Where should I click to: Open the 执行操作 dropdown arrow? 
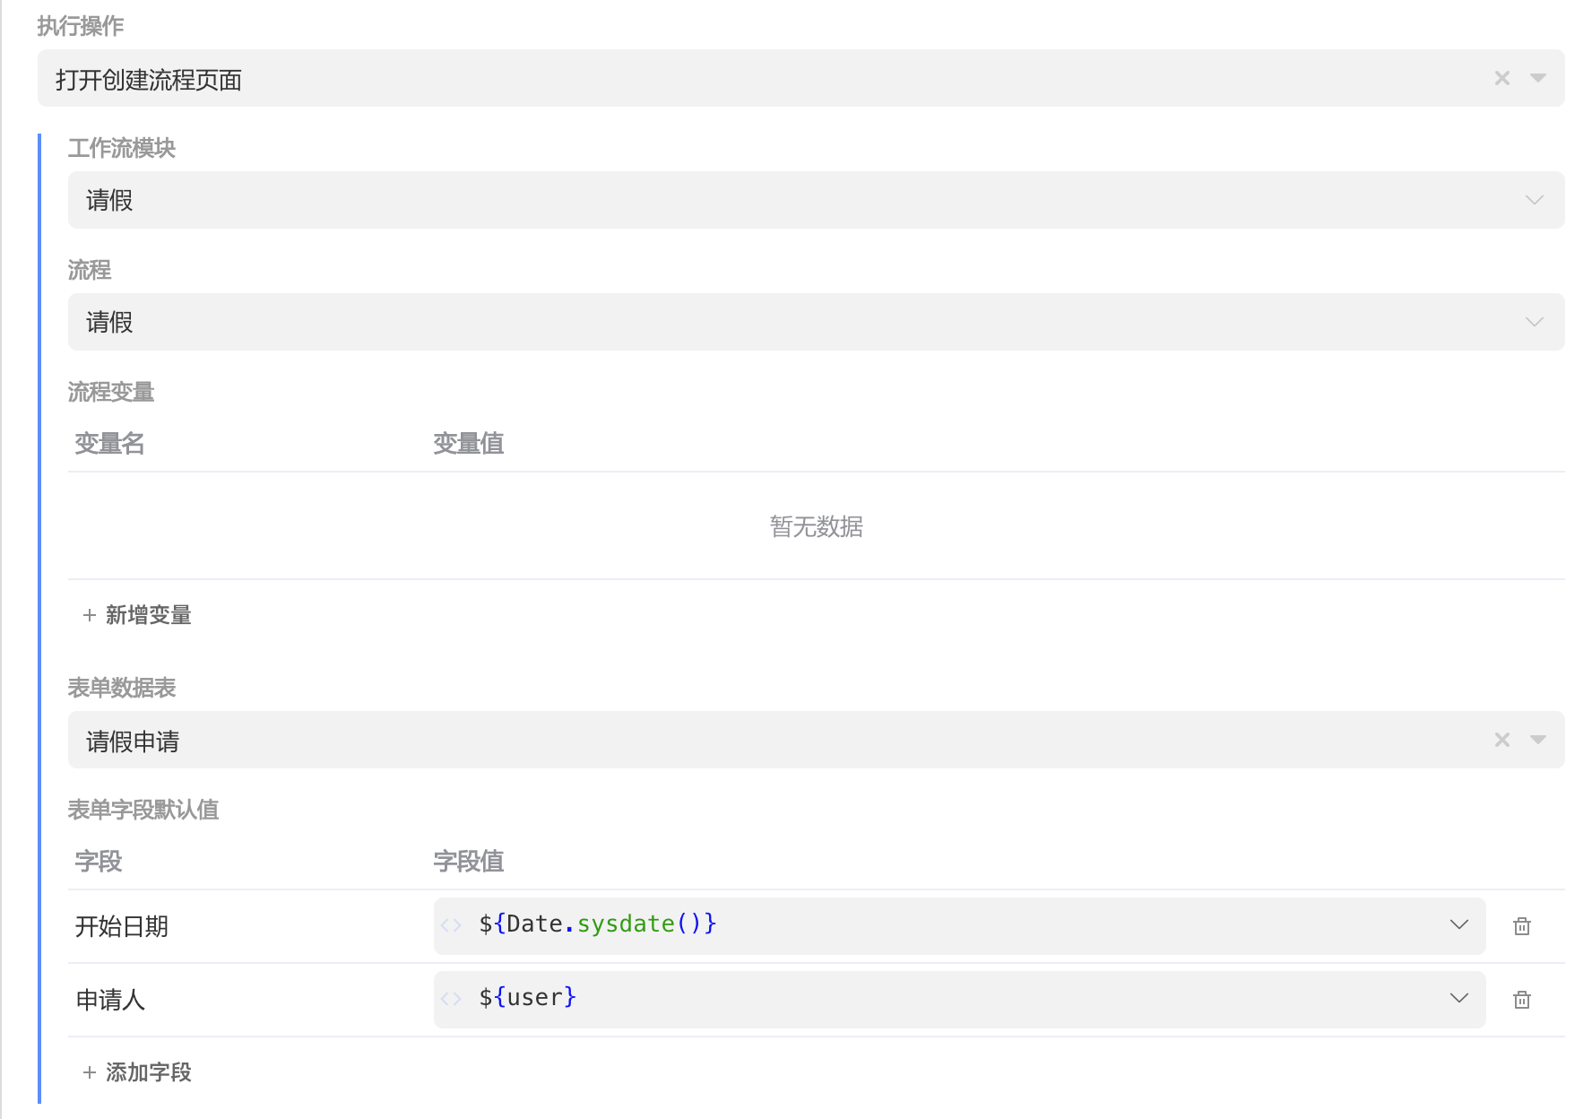[x=1538, y=78]
